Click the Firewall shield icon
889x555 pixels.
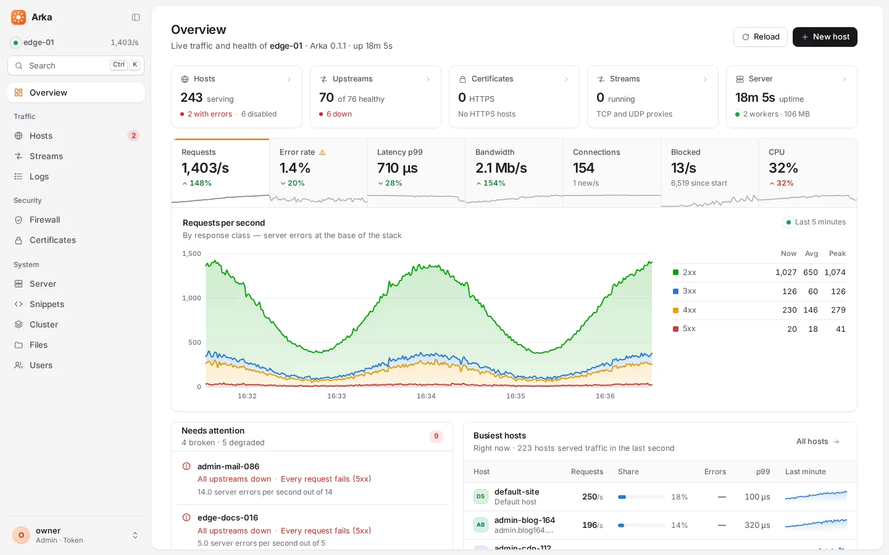tap(19, 220)
